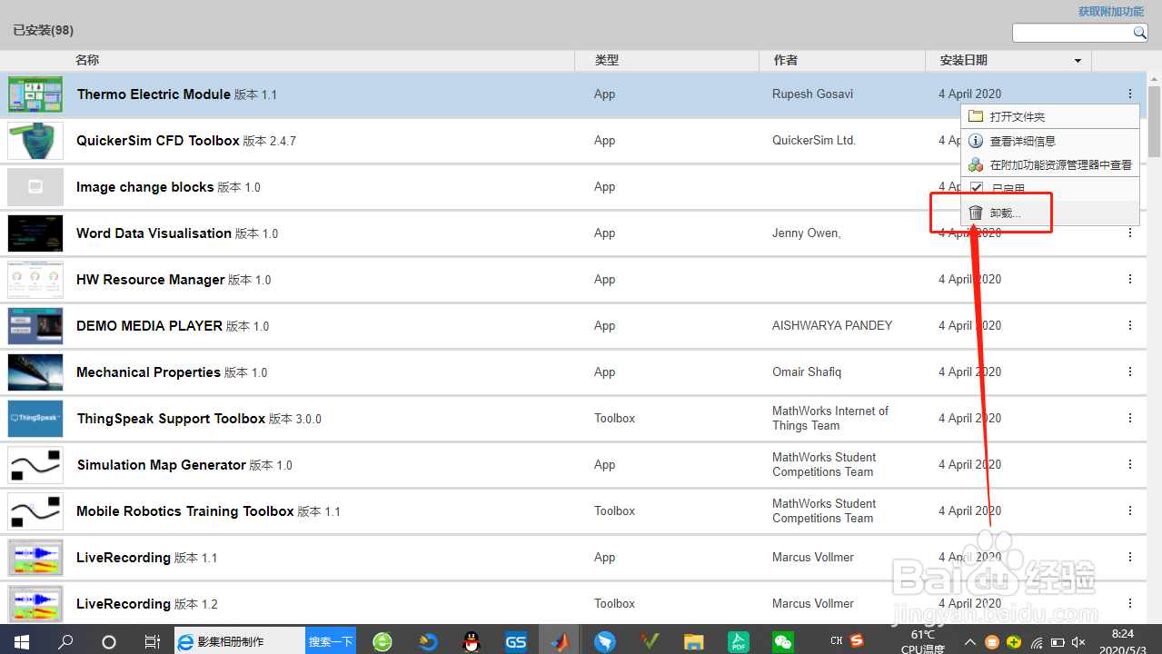Open options menu for Simulation Map Generator
This screenshot has width=1162, height=654.
pyautogui.click(x=1130, y=464)
